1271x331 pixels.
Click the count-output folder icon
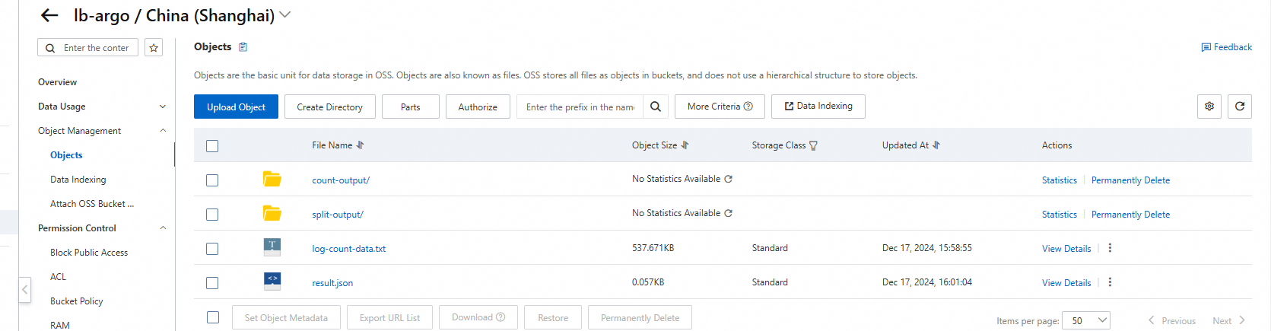tap(272, 180)
